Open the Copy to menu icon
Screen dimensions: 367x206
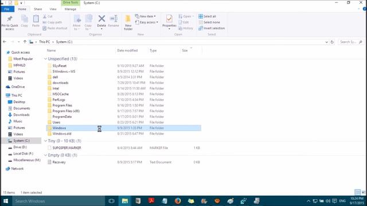coord(88,19)
